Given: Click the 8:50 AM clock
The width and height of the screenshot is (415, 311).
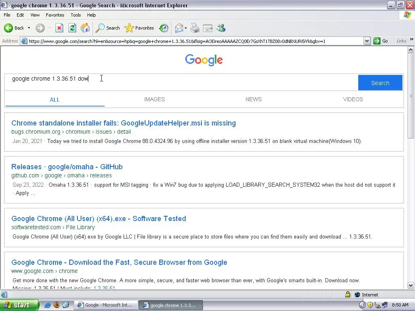Looking at the screenshot, I should click(400, 305).
